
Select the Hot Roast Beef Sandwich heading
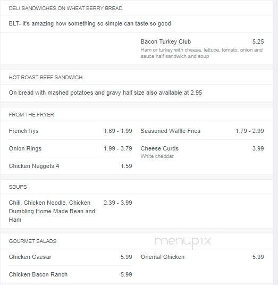46,78
